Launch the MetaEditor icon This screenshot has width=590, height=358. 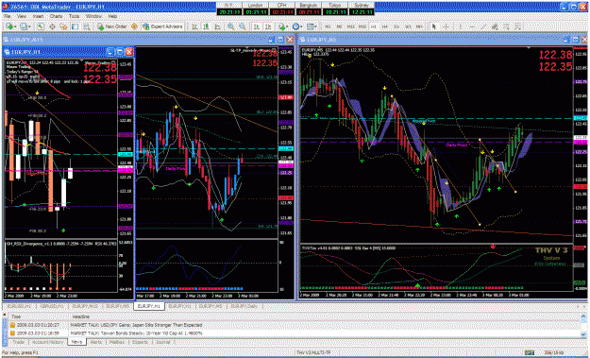[x=134, y=26]
